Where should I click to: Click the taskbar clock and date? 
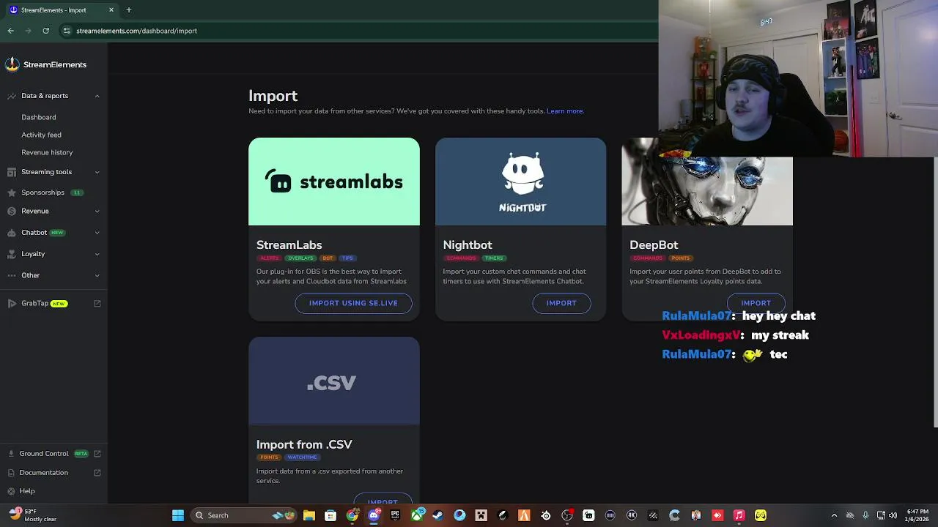coord(917,515)
